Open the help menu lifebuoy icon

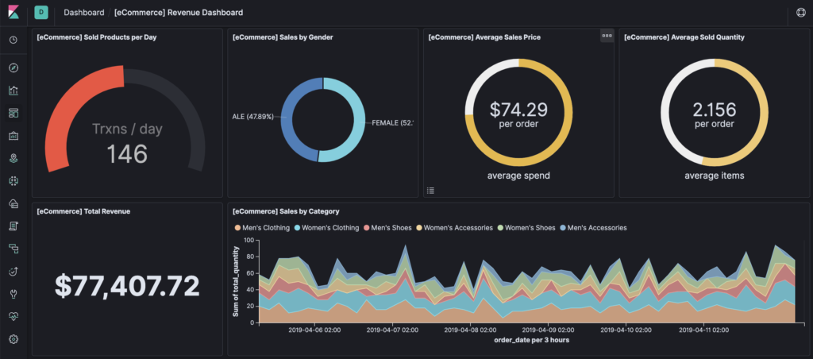[x=800, y=13]
